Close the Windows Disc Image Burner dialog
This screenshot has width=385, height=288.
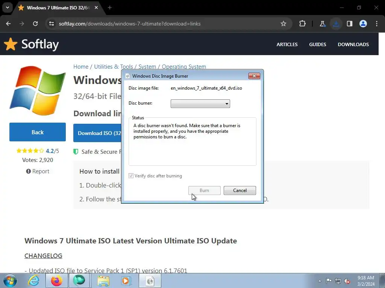tap(254, 76)
